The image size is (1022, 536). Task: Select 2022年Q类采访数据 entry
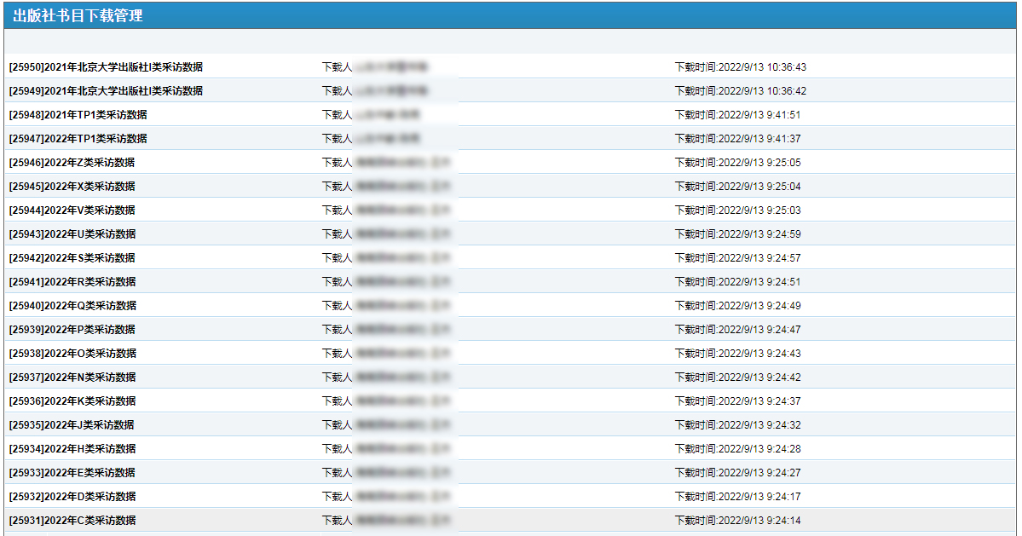72,306
